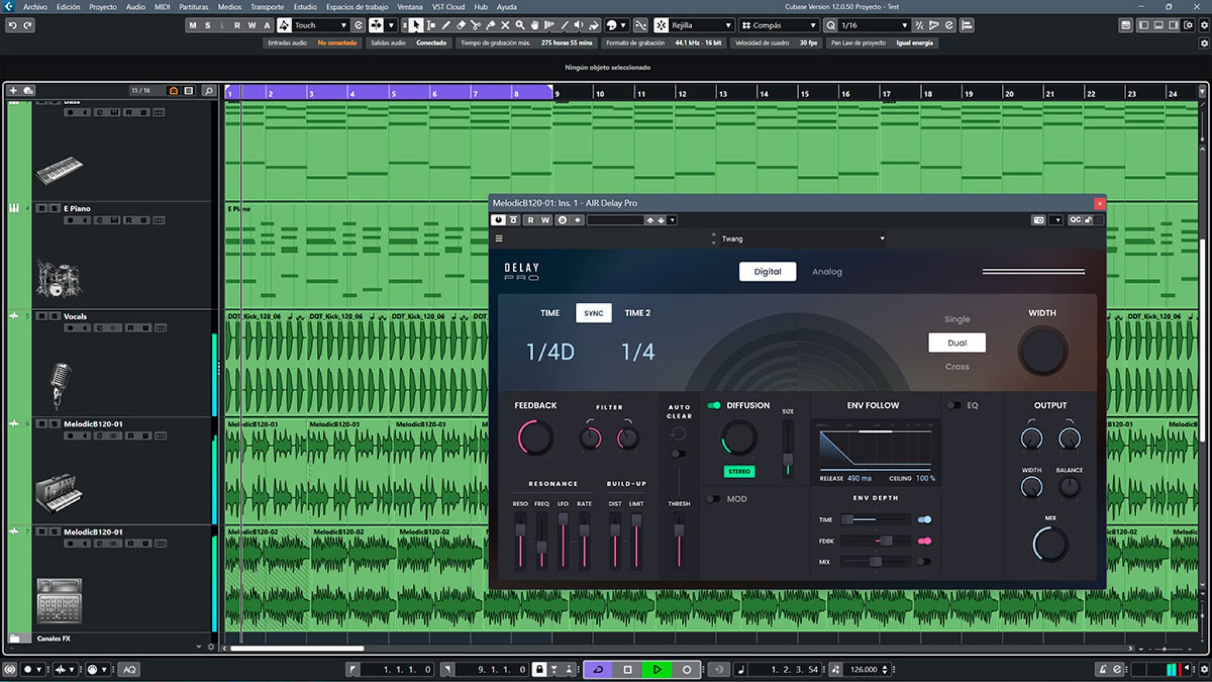Open the Twang preset dropdown
This screenshot has height=682, width=1212.
click(803, 239)
